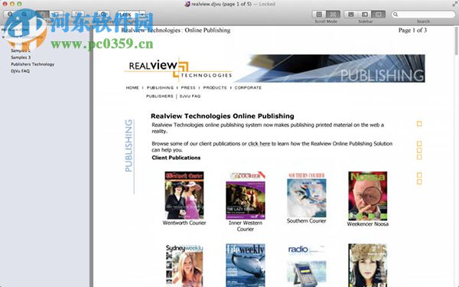Viewport: 459px width, 287px height.
Task: Click the zoom in magnifier button
Action: coord(24,14)
